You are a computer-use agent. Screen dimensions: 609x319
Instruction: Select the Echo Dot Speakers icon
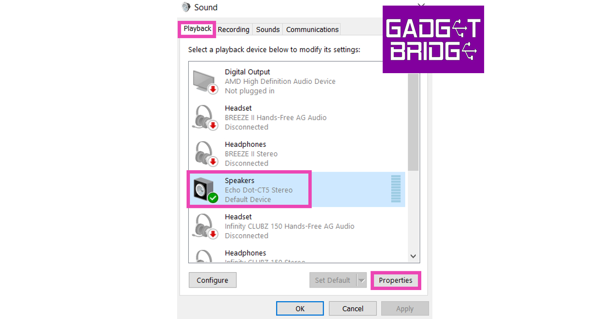(x=206, y=190)
